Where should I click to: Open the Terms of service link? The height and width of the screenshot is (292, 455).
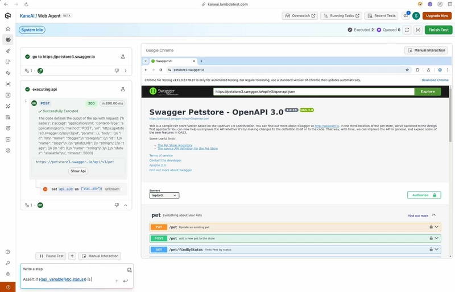pyautogui.click(x=161, y=155)
